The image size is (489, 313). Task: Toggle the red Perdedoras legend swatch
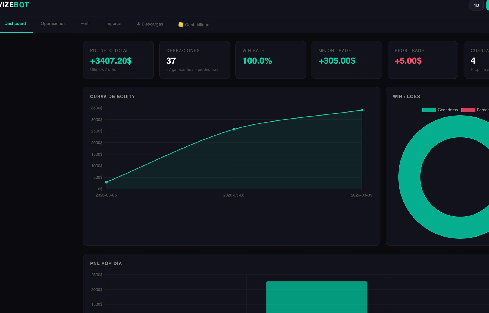[468, 110]
